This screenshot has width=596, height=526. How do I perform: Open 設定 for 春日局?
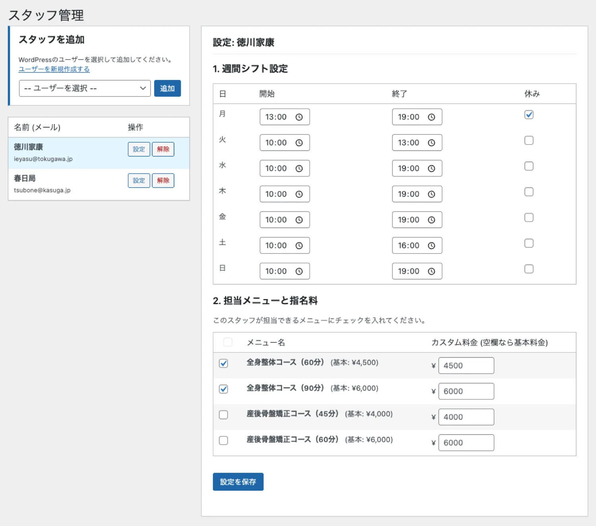tap(139, 181)
